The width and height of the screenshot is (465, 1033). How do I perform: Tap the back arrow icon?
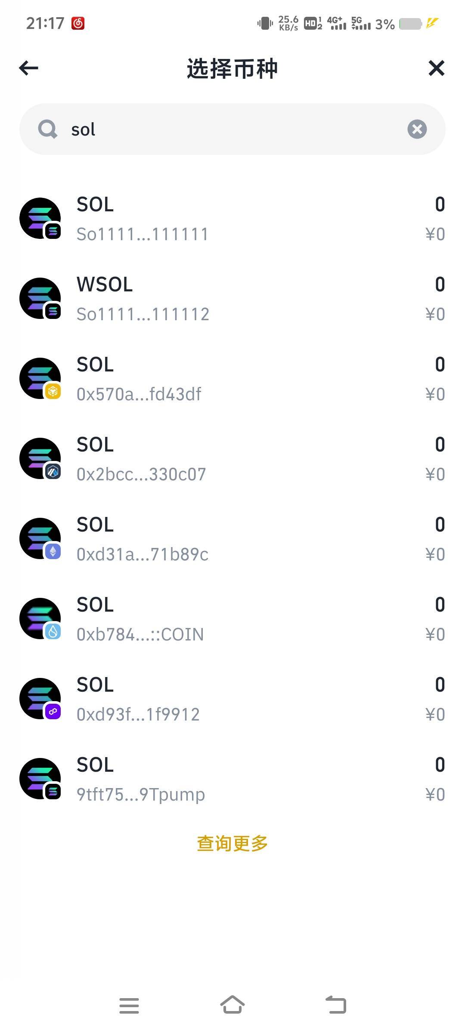tap(29, 68)
